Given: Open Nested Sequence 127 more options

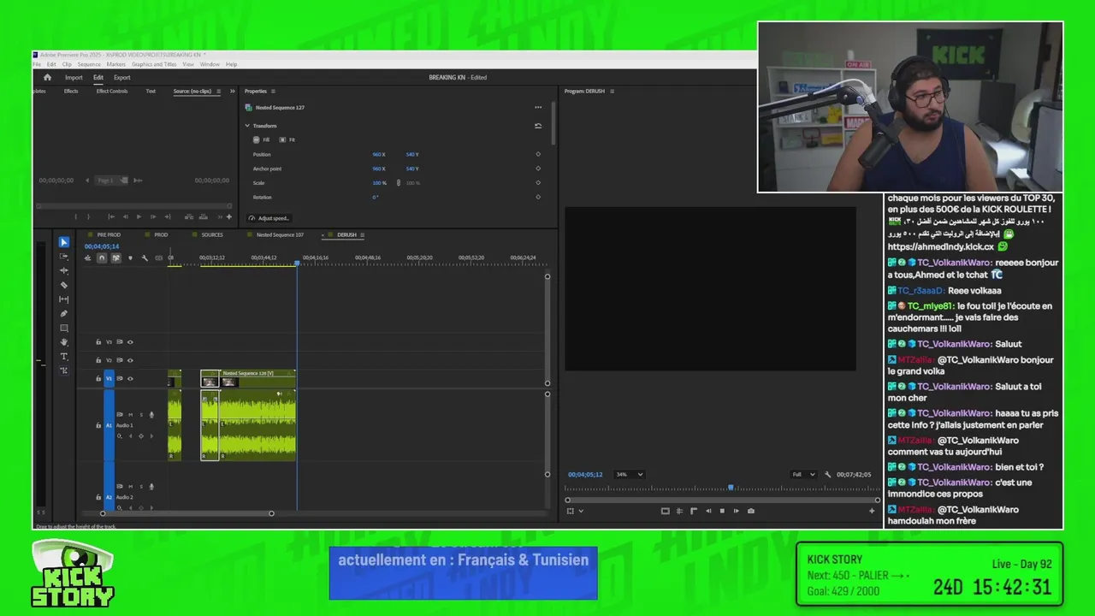Looking at the screenshot, I should 538,107.
